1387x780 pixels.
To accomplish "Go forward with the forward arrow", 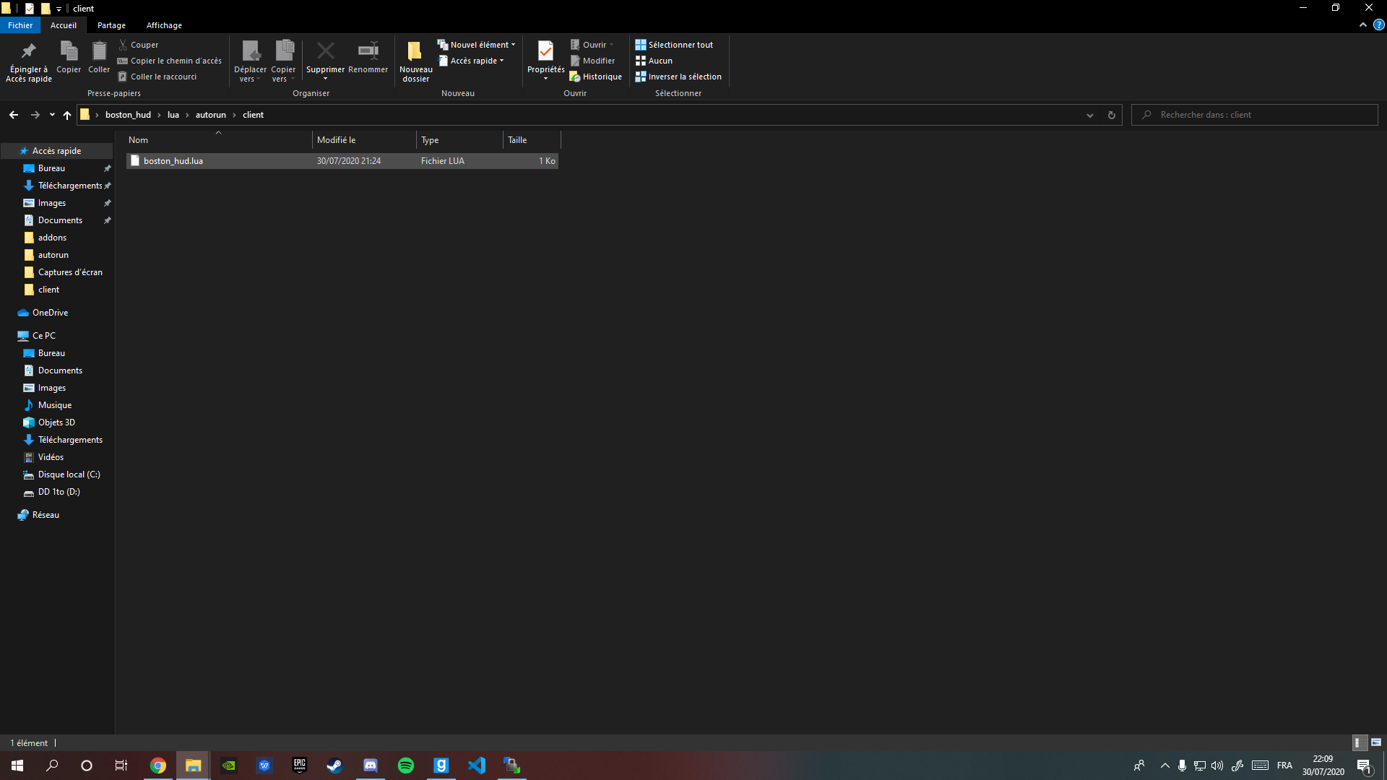I will [x=35, y=115].
